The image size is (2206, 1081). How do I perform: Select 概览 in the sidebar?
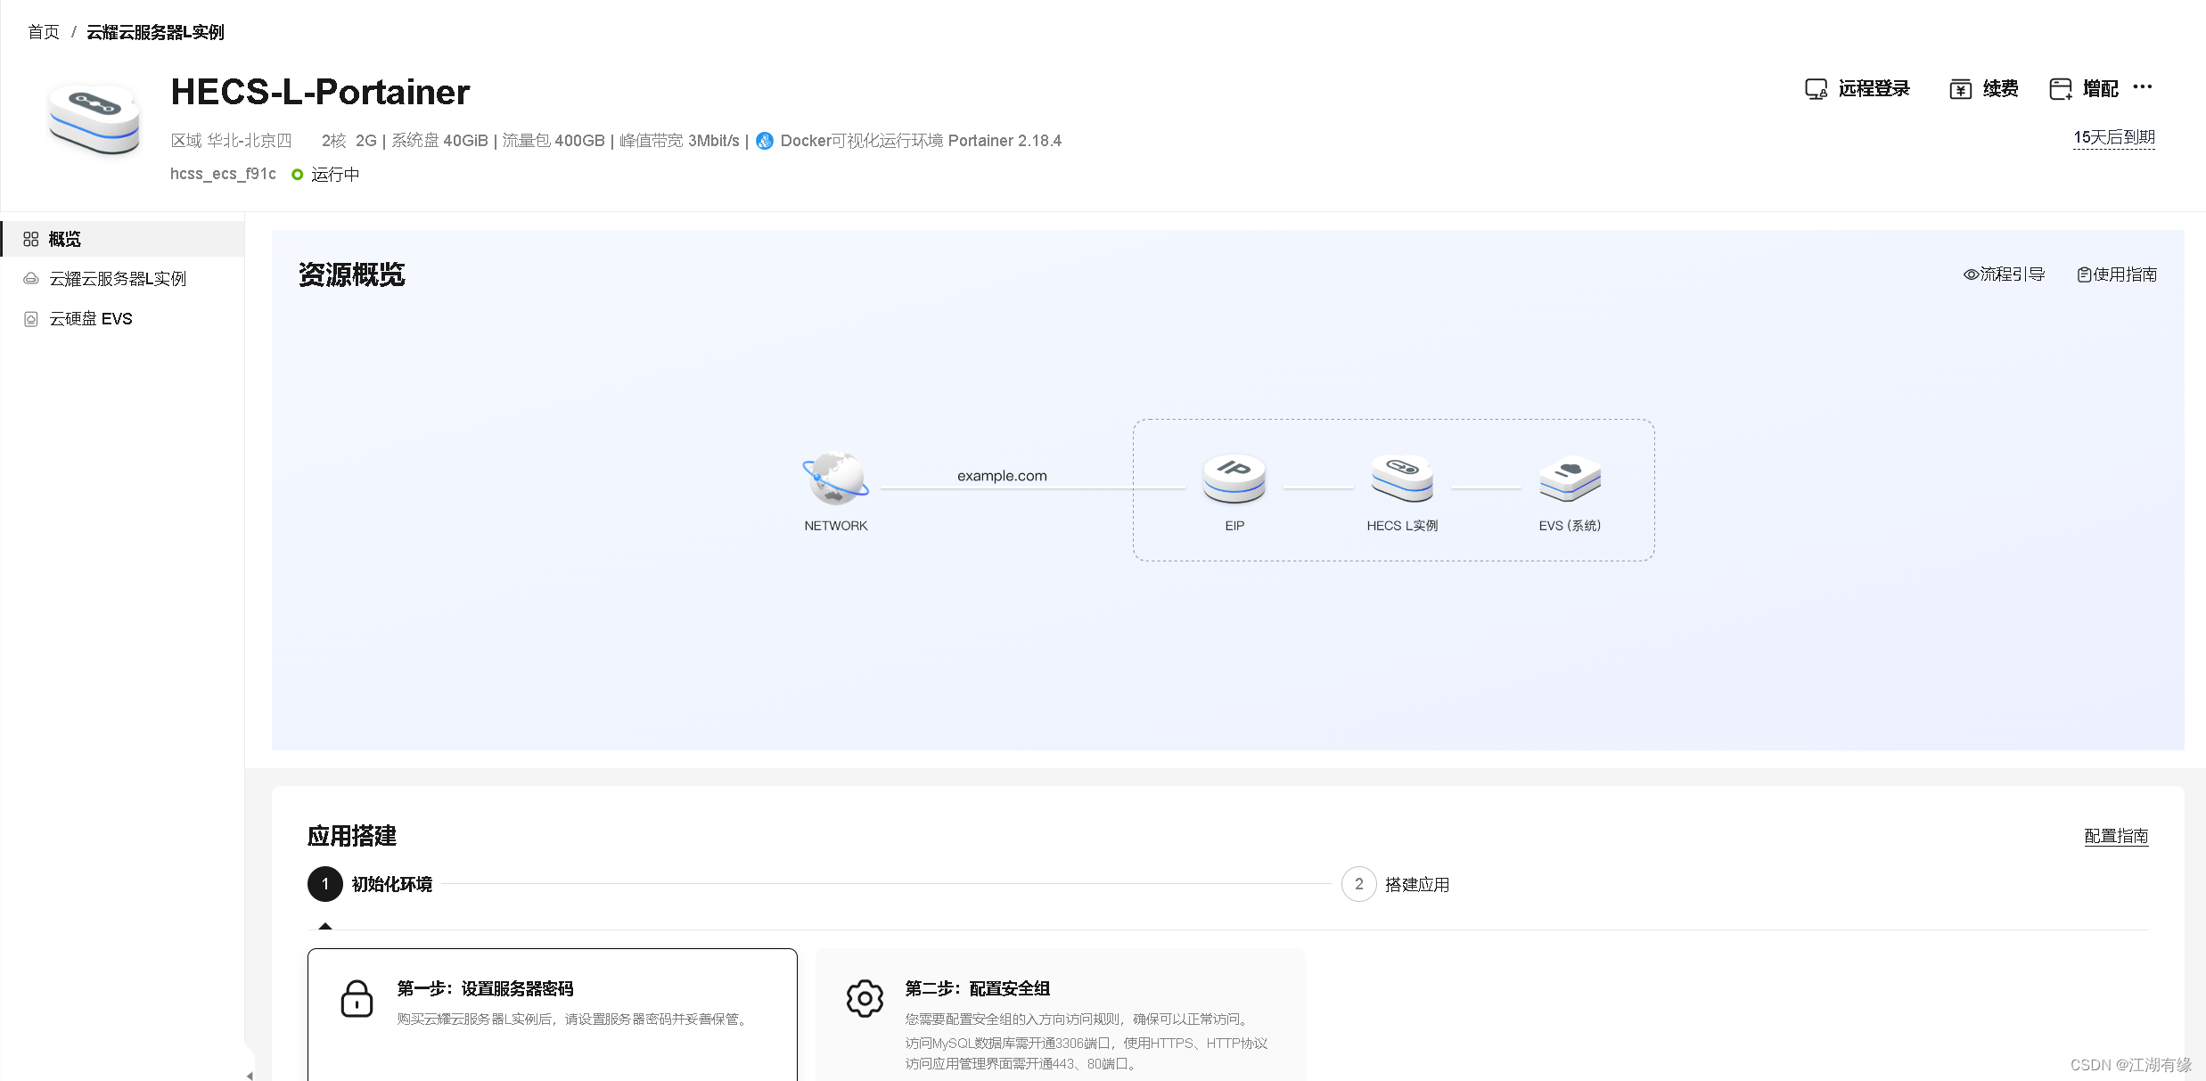tap(64, 239)
